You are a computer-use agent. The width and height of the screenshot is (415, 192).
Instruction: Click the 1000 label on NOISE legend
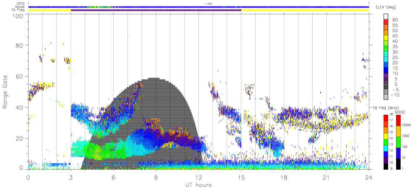coord(406,136)
